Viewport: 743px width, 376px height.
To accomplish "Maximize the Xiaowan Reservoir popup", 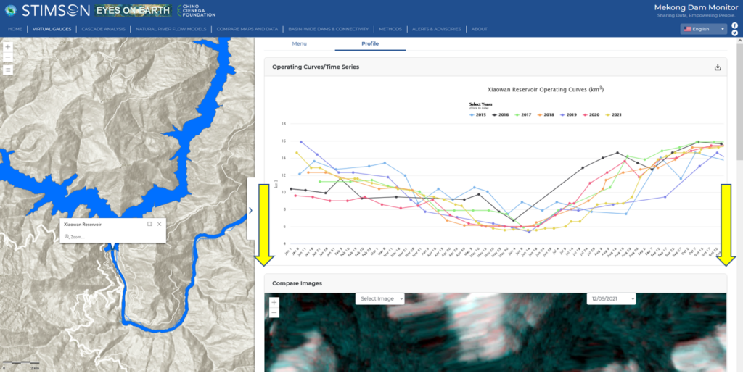I will coord(149,225).
